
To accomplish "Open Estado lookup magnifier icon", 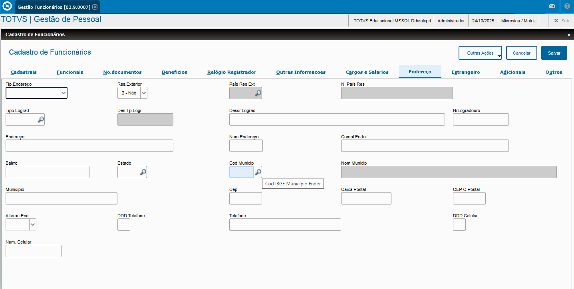I will [x=143, y=172].
